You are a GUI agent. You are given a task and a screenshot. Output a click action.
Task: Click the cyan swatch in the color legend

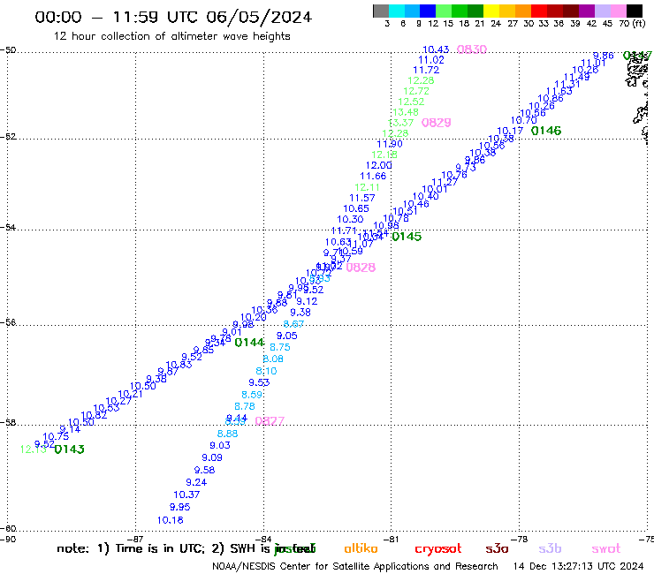click(x=396, y=11)
